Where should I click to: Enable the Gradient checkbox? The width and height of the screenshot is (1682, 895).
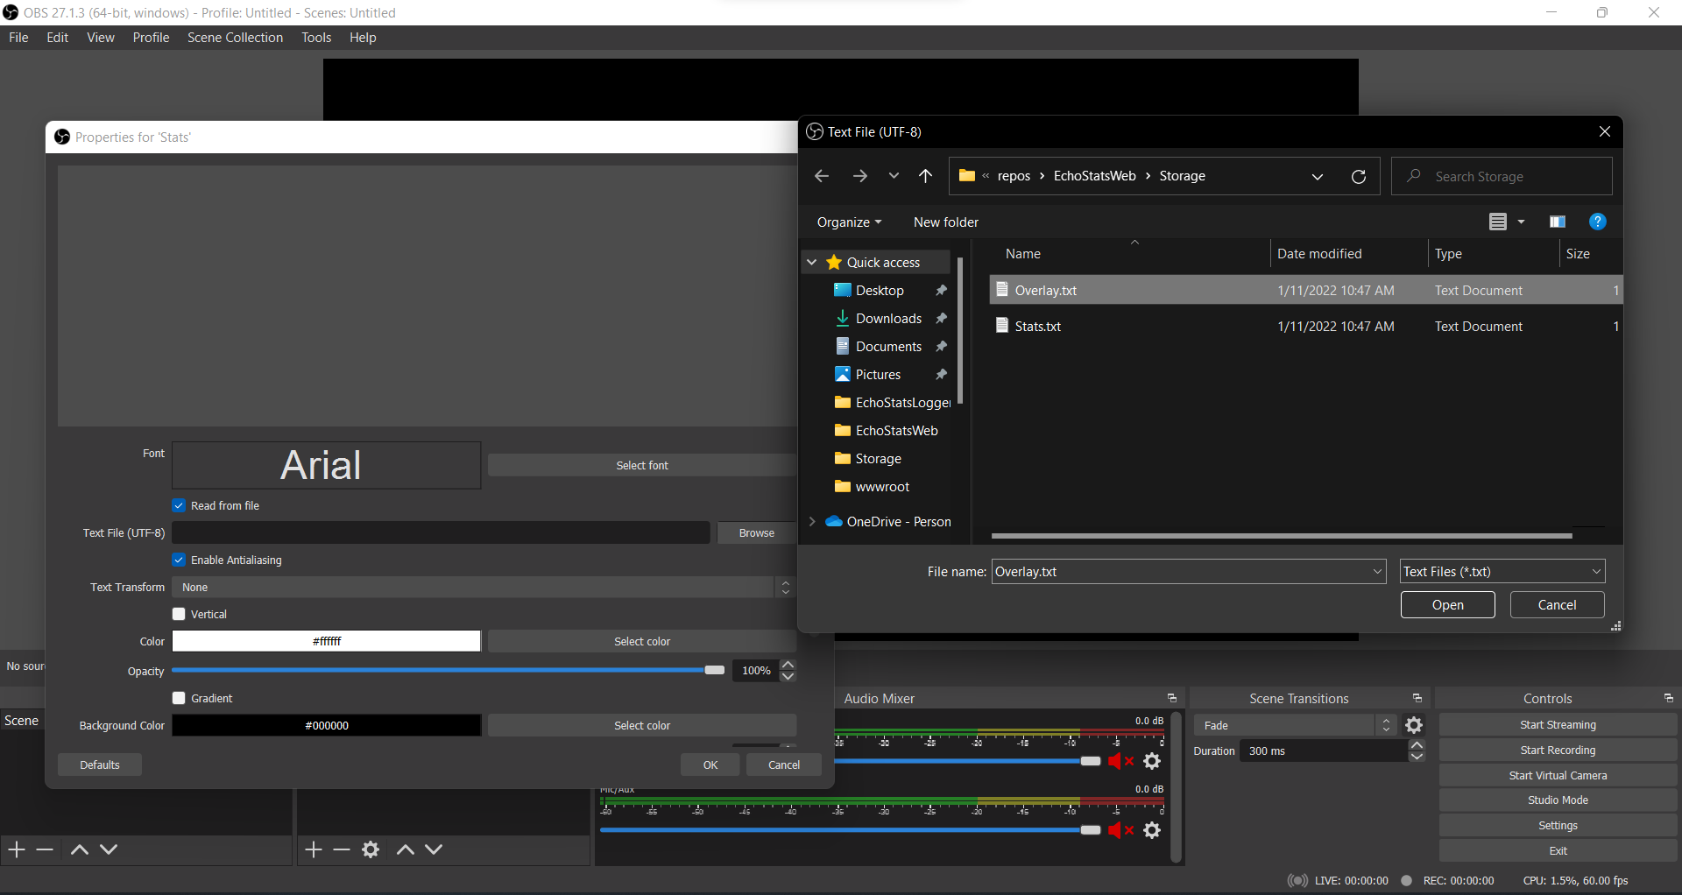179,699
